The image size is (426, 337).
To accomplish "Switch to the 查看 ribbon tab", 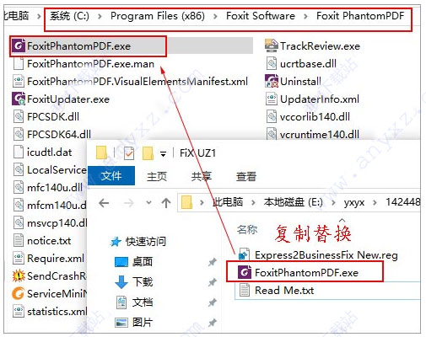I will [246, 176].
